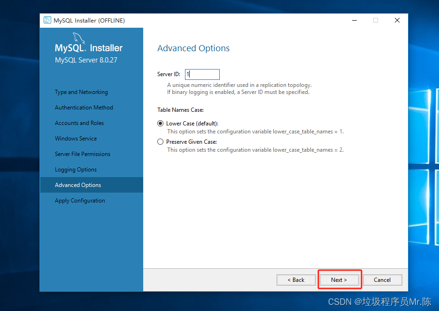Click the Table Names Case label
The image size is (439, 311).
181,110
